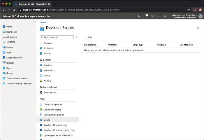Bookmark this page with the star

(x=189, y=10)
